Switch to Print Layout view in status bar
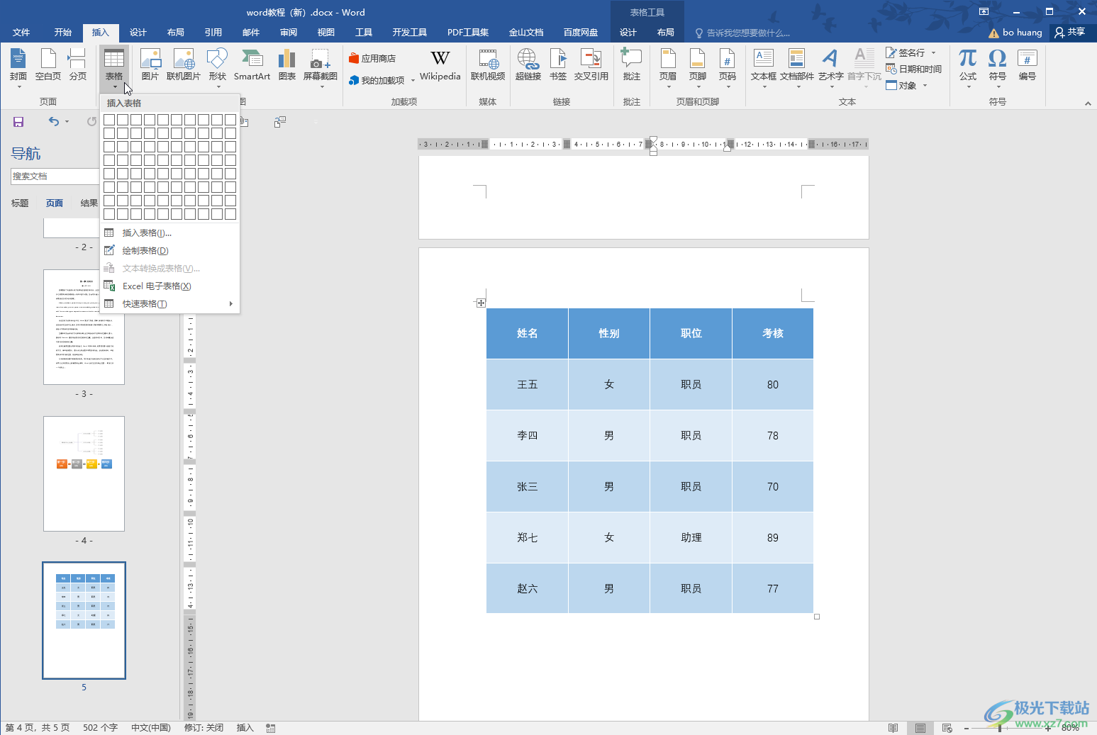This screenshot has height=735, width=1097. pyautogui.click(x=920, y=728)
